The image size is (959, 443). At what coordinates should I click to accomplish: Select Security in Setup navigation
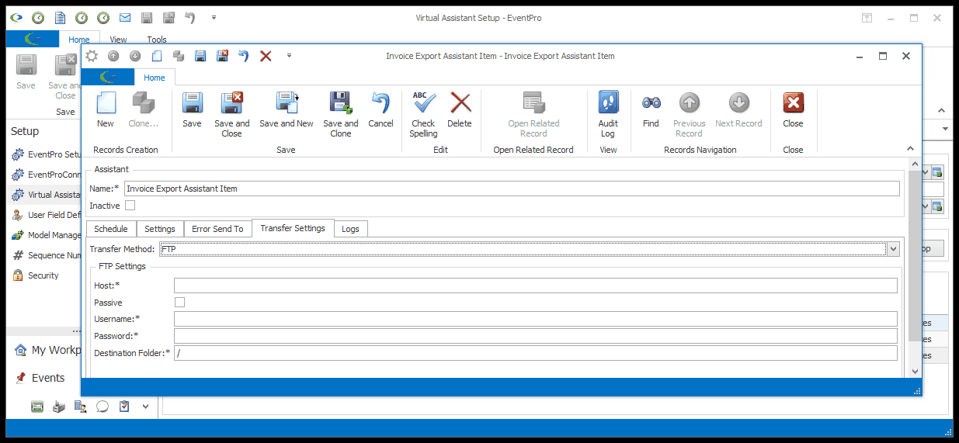pos(43,275)
